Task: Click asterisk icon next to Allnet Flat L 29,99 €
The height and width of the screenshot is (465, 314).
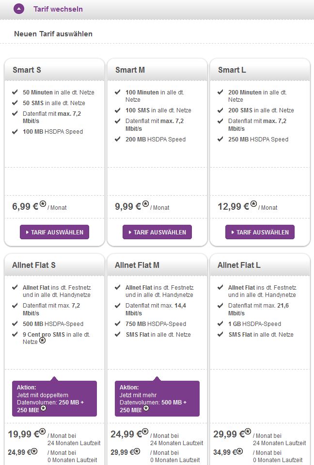Action: point(248,431)
